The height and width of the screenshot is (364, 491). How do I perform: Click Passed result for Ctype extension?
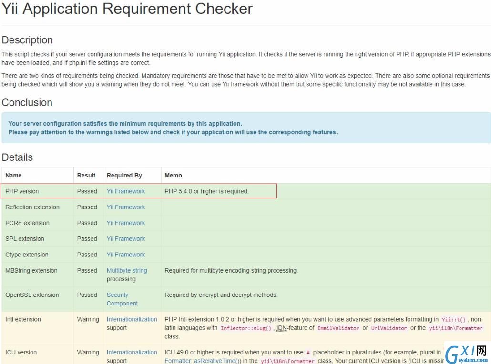click(x=87, y=255)
